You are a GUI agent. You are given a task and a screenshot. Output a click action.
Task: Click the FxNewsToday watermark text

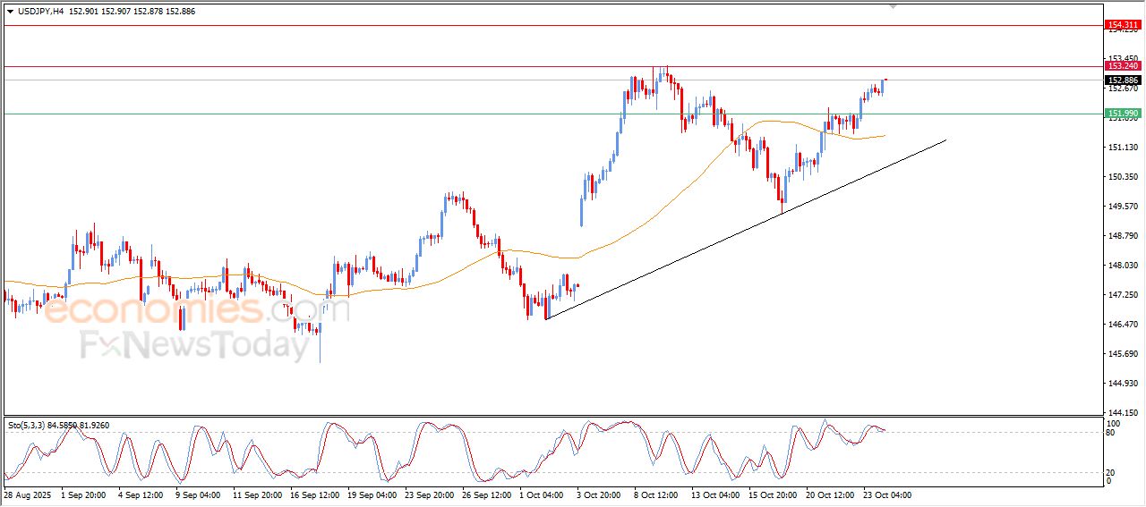click(194, 345)
